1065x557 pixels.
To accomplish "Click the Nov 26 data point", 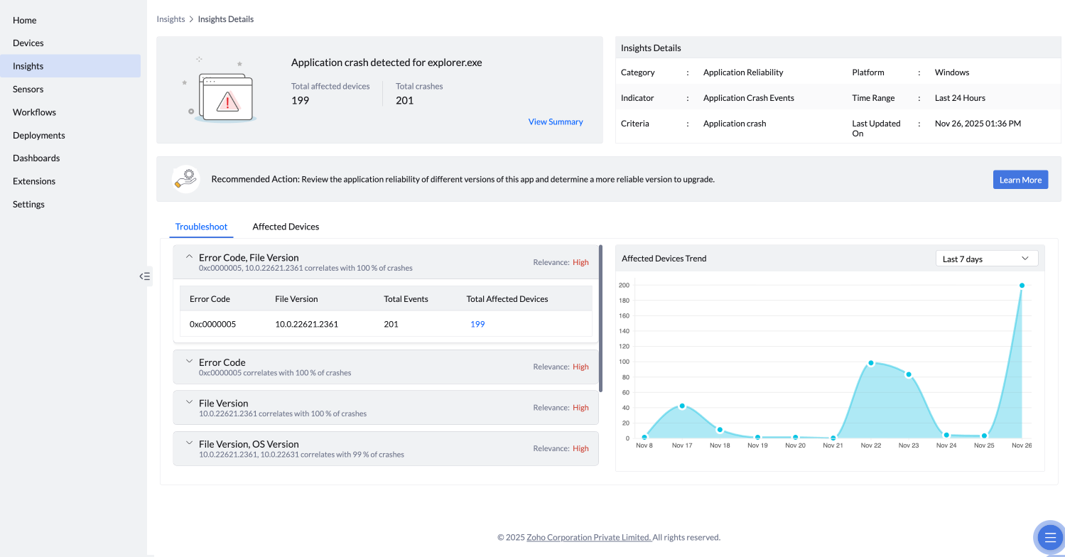I will [x=1022, y=286].
